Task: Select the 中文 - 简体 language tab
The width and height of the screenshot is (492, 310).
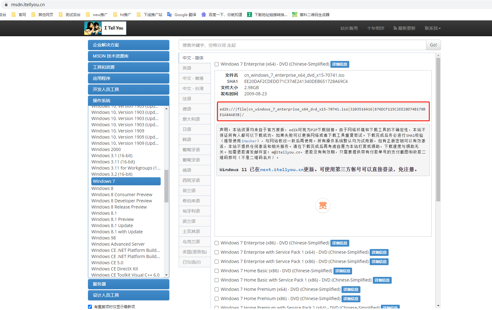Action: (x=194, y=58)
